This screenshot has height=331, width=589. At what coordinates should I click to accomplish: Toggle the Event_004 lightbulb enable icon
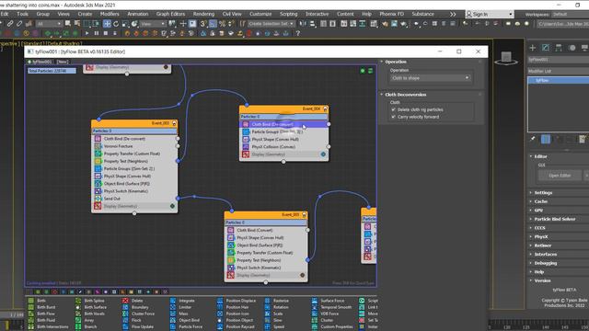(x=325, y=108)
